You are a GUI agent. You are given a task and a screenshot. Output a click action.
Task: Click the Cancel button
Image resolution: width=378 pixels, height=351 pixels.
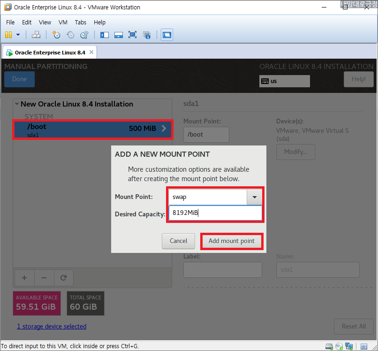178,241
